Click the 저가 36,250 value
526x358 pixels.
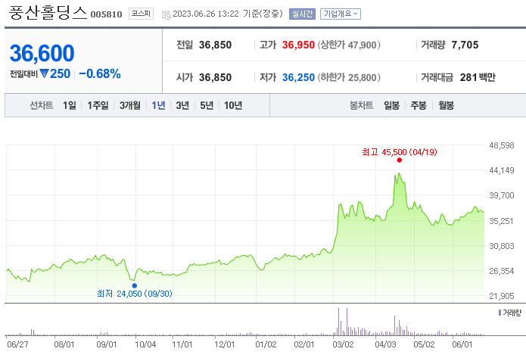(298, 77)
